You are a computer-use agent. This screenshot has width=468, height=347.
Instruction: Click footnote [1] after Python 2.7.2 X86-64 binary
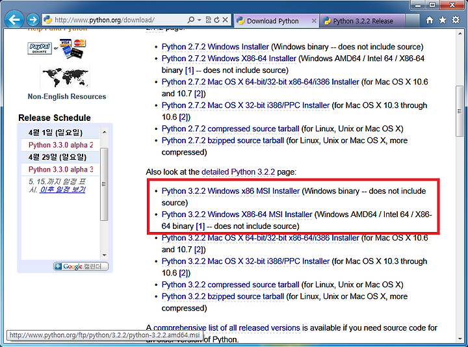point(190,70)
